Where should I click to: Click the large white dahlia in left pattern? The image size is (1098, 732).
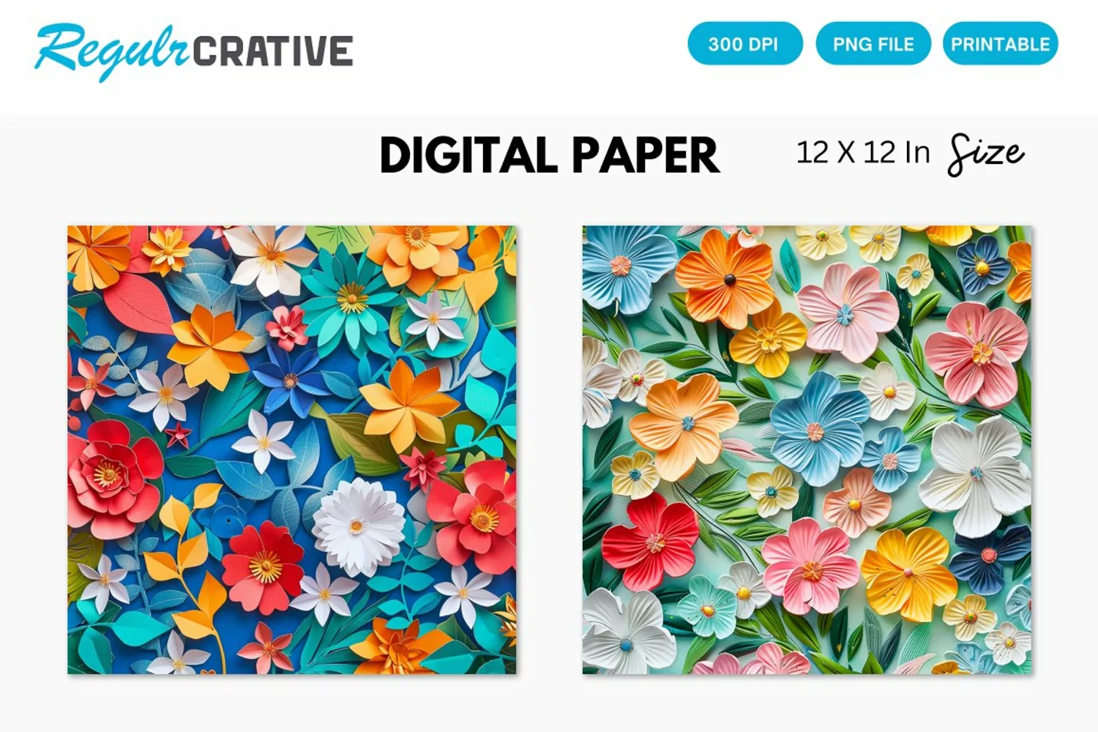tap(358, 526)
